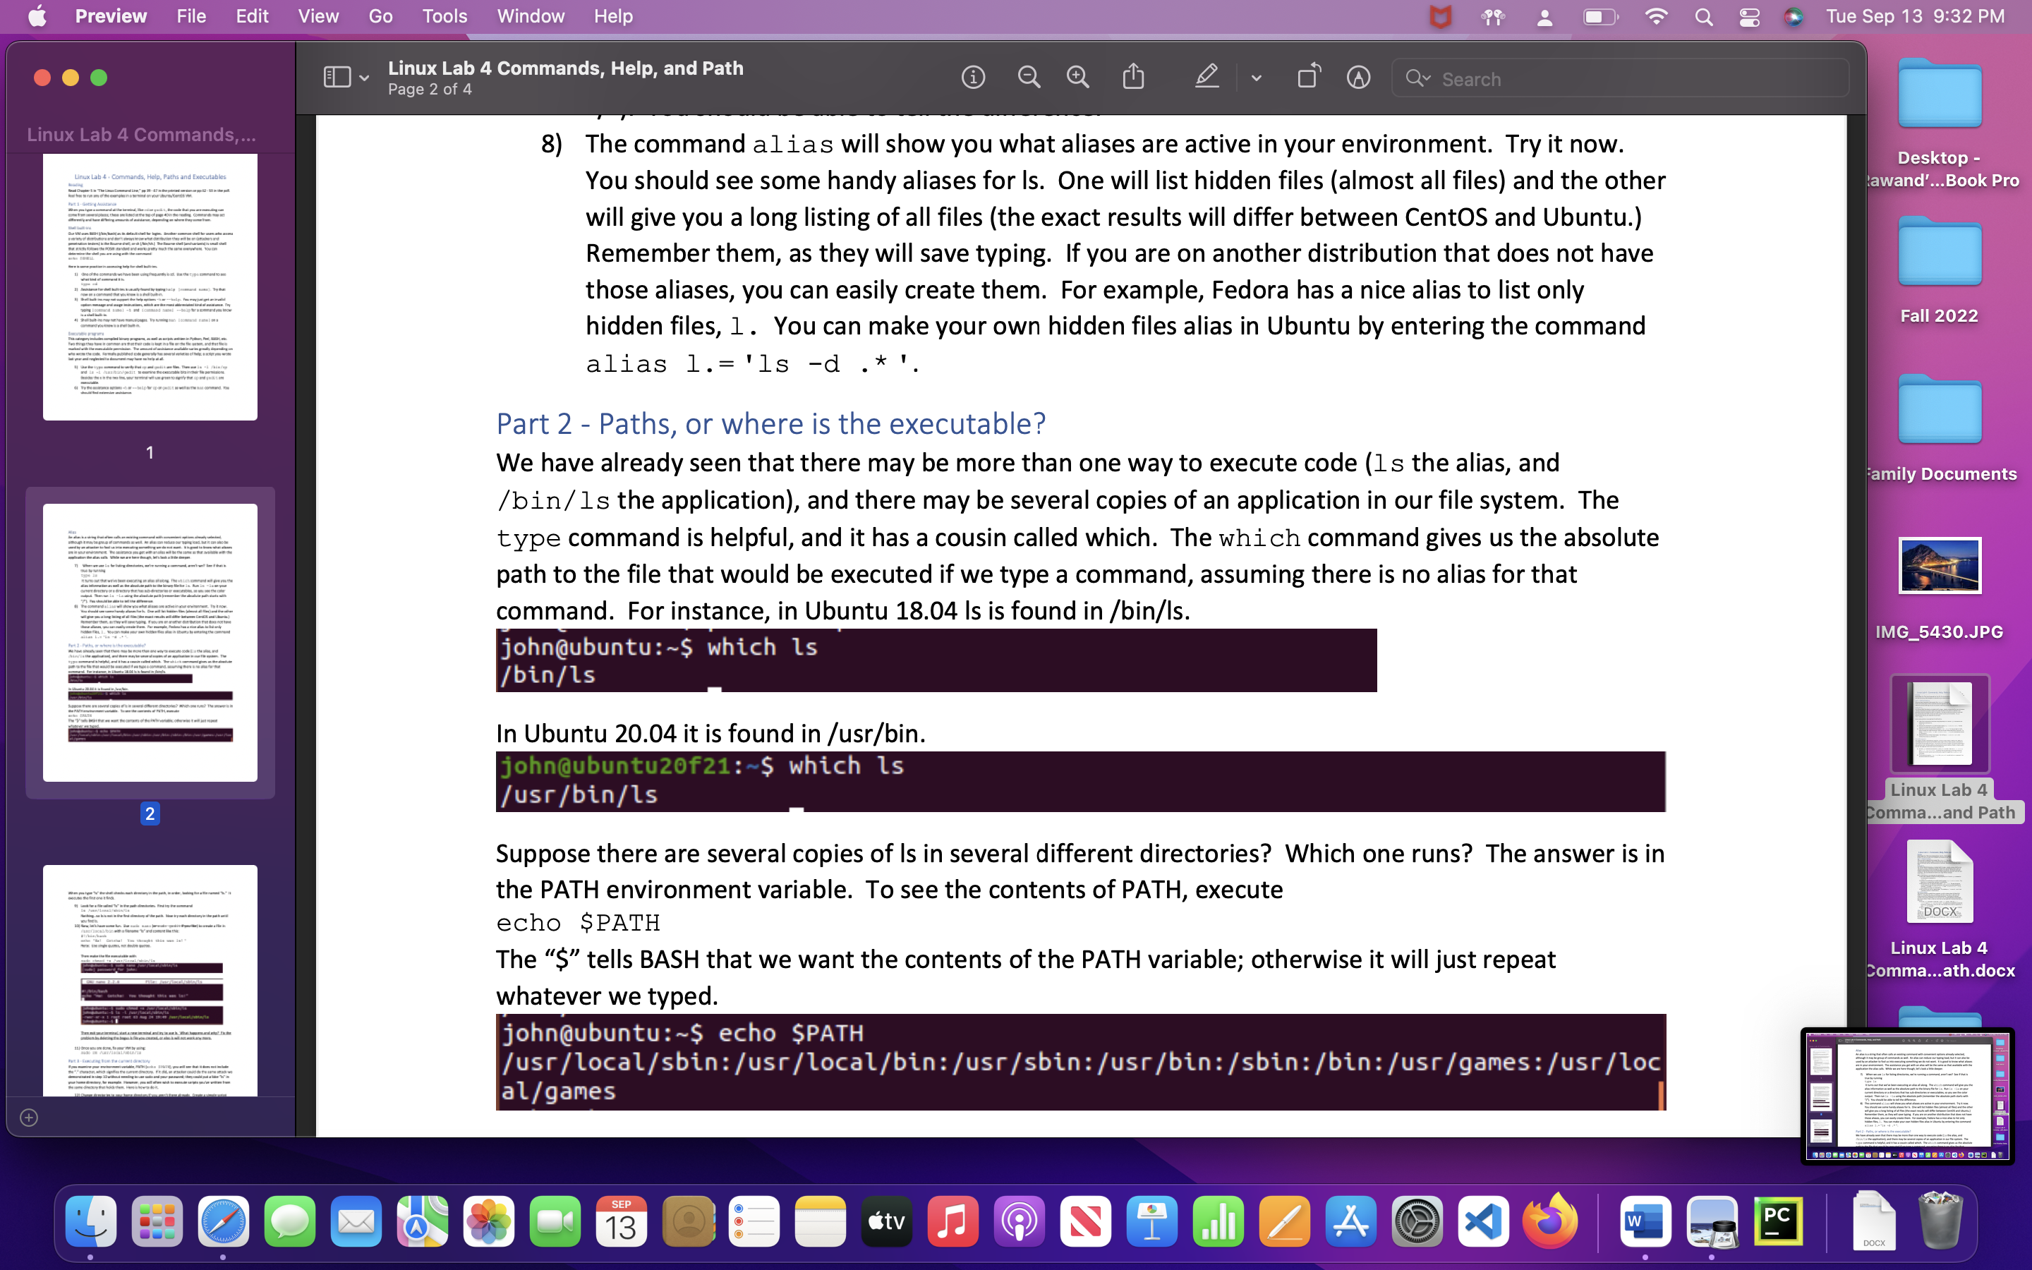Open Control Center in menu bar
The width and height of the screenshot is (2032, 1270).
[x=1749, y=17]
